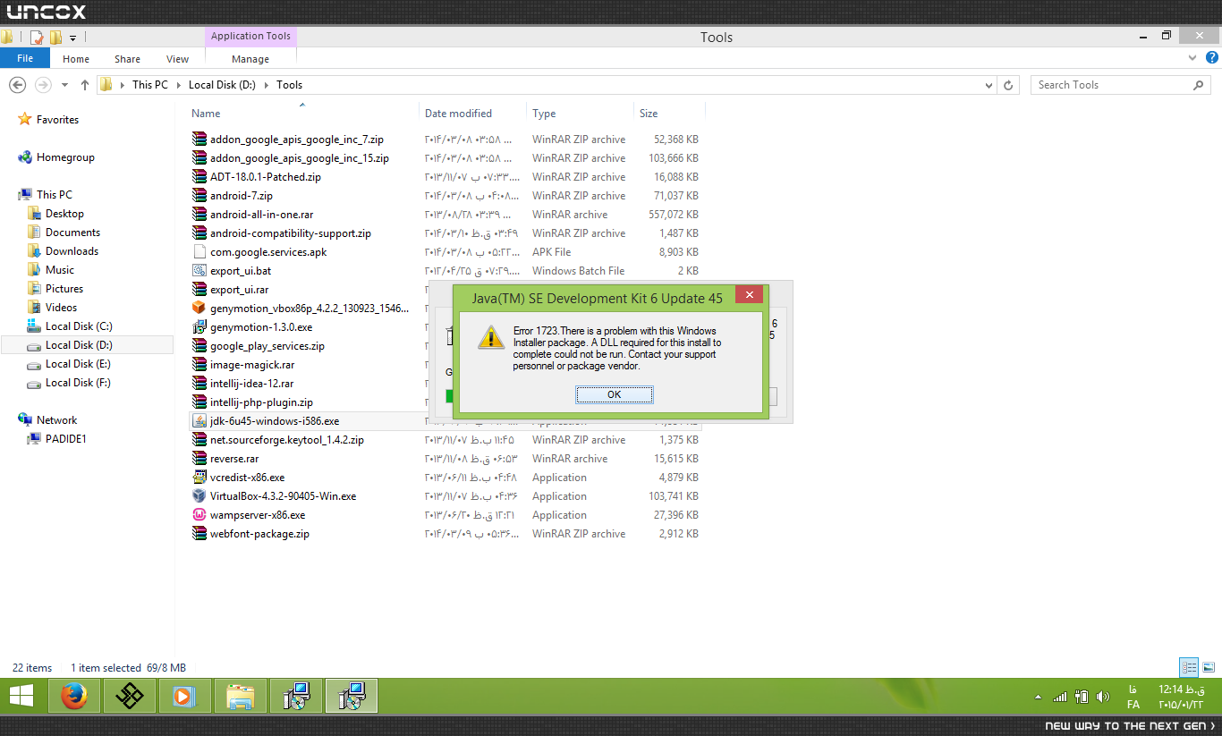
Task: Expand the Local Disk (D:) breadcrumb arrow
Action: point(267,85)
